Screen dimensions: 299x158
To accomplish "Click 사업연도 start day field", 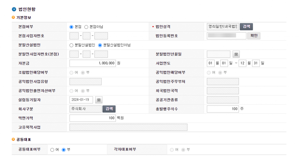I will (224, 63).
